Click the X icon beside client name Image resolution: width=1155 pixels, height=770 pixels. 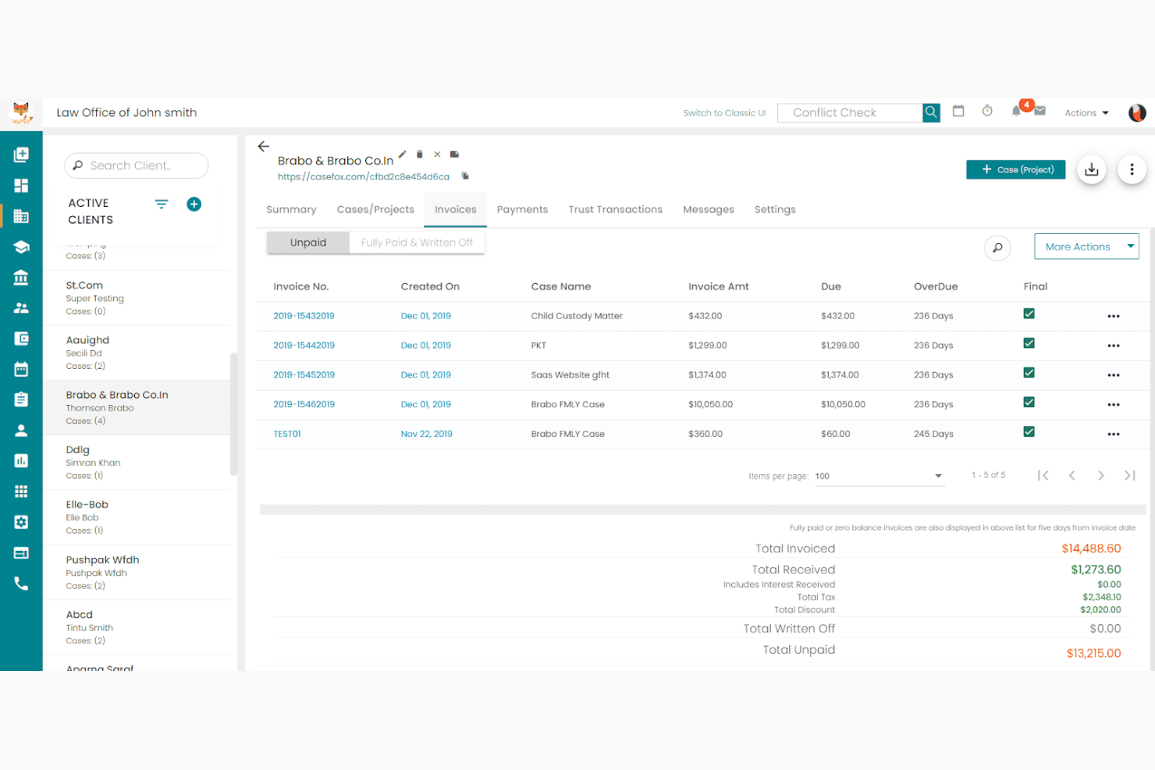437,154
